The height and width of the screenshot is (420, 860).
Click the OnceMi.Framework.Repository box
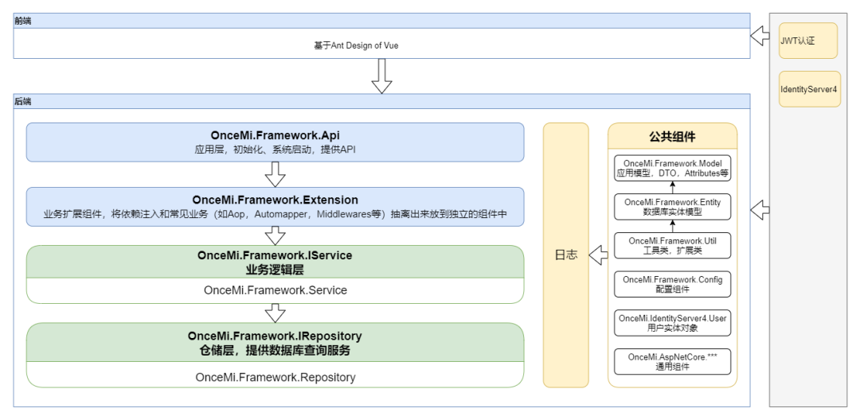(x=275, y=377)
